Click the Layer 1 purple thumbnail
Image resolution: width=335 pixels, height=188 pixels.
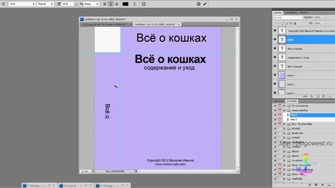tap(282, 75)
